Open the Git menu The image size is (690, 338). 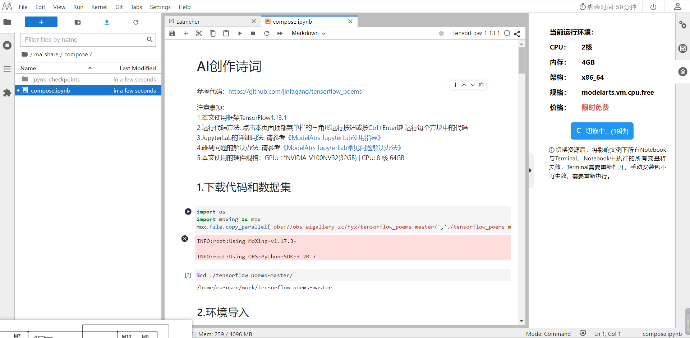(119, 7)
